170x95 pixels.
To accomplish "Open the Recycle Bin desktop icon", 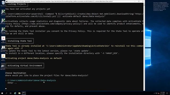I will [3, 3].
